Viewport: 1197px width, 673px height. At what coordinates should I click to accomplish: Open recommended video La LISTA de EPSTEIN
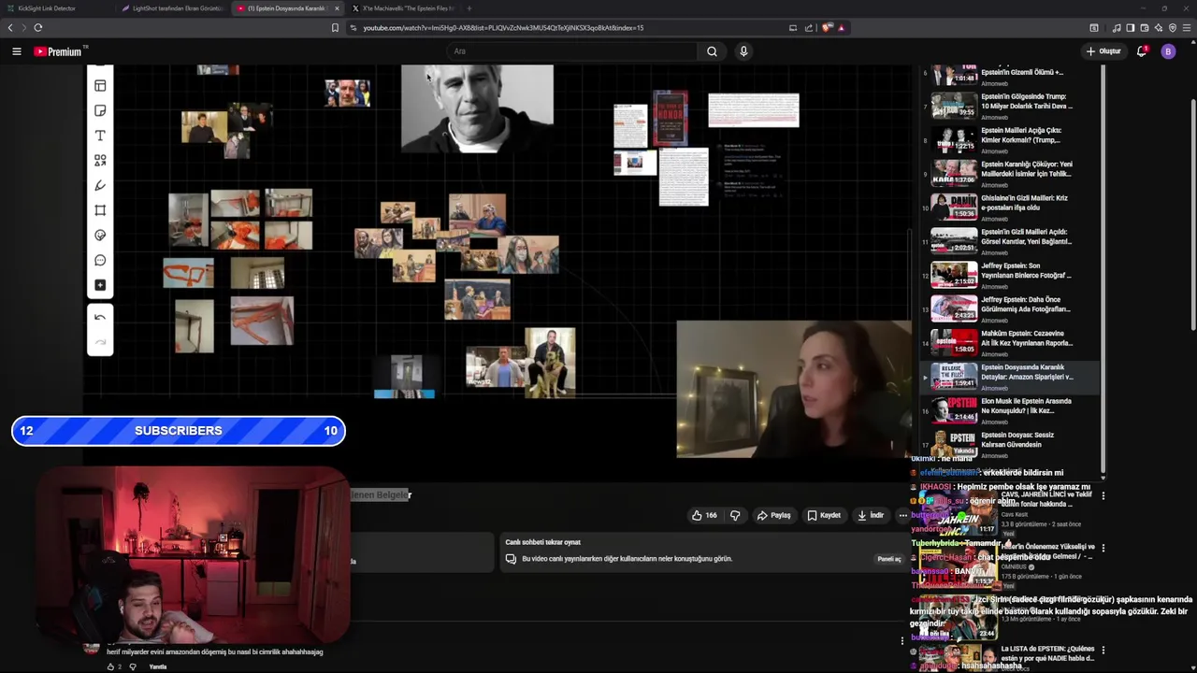point(1047,653)
